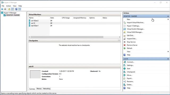Switch to the Summary tab
This screenshot has width=170, height=95.
(32, 89)
